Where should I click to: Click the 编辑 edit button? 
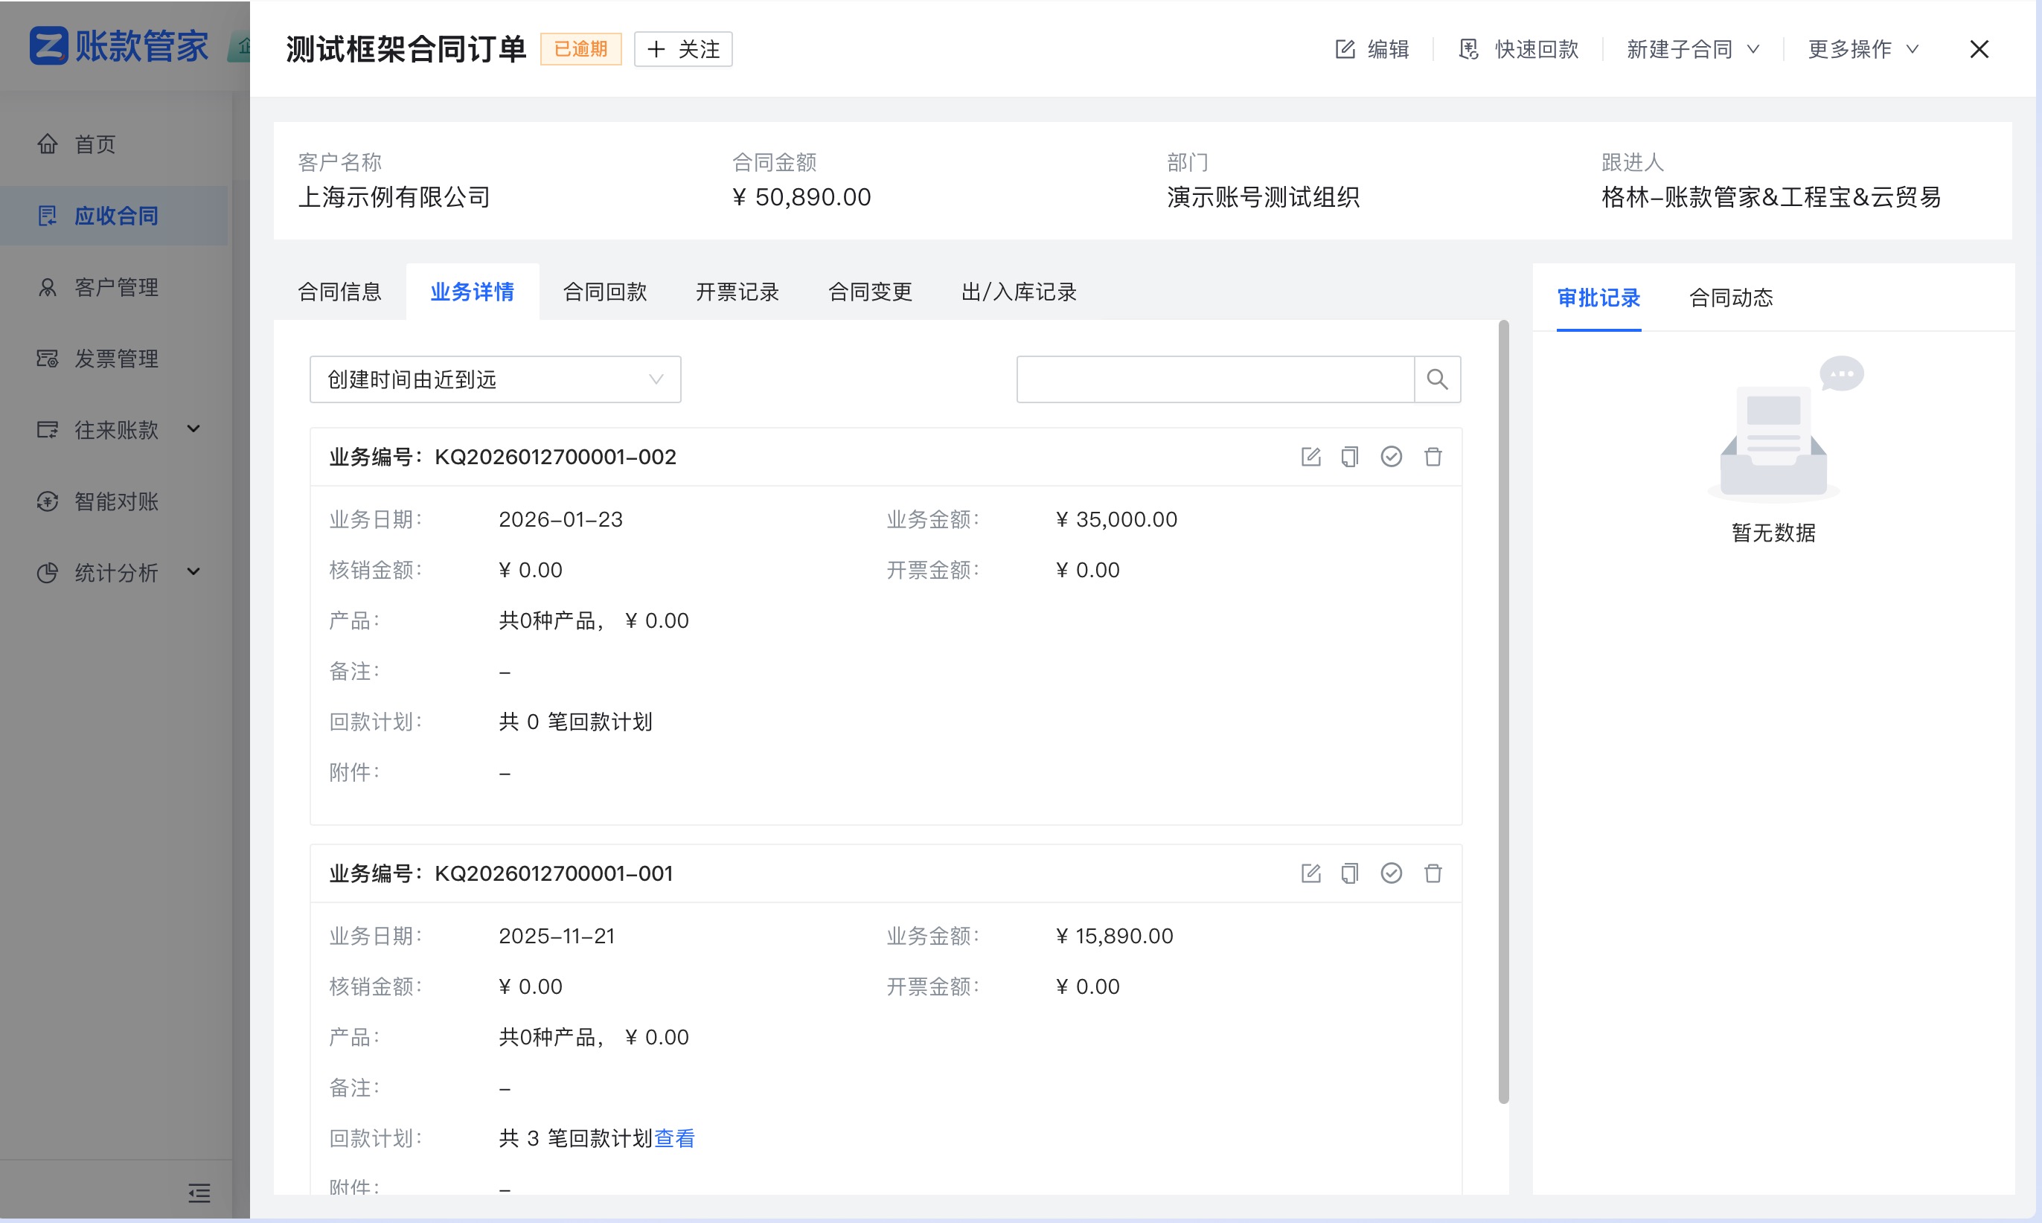click(1372, 49)
